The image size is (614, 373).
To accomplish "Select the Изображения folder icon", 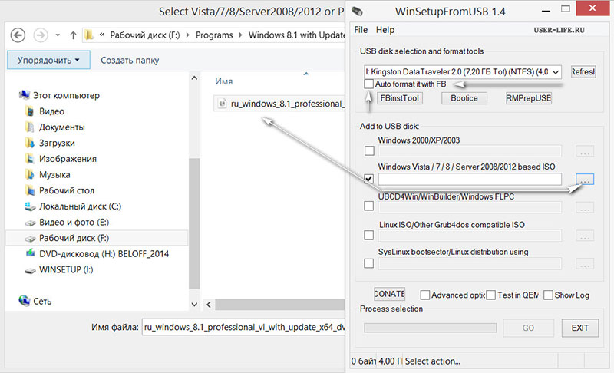I will coord(30,159).
